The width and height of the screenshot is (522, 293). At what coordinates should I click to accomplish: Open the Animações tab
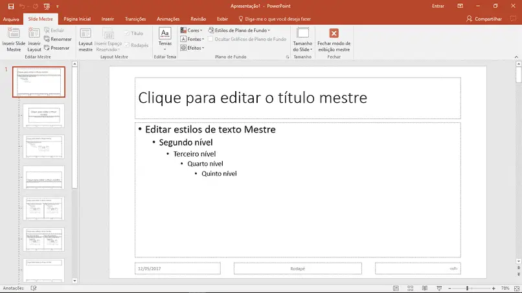tap(168, 19)
